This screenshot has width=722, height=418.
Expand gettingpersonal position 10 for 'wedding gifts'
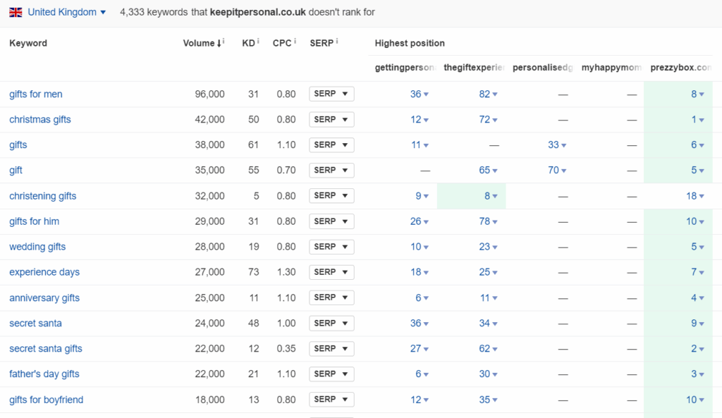(420, 247)
